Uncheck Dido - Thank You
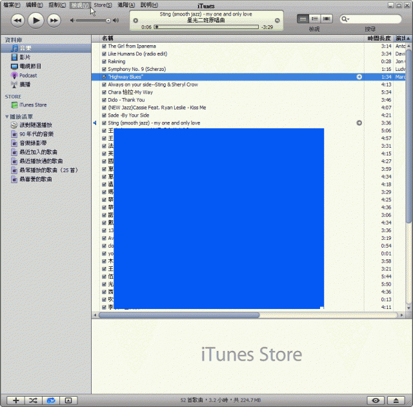Screen dimensions: 413x407 (104, 100)
